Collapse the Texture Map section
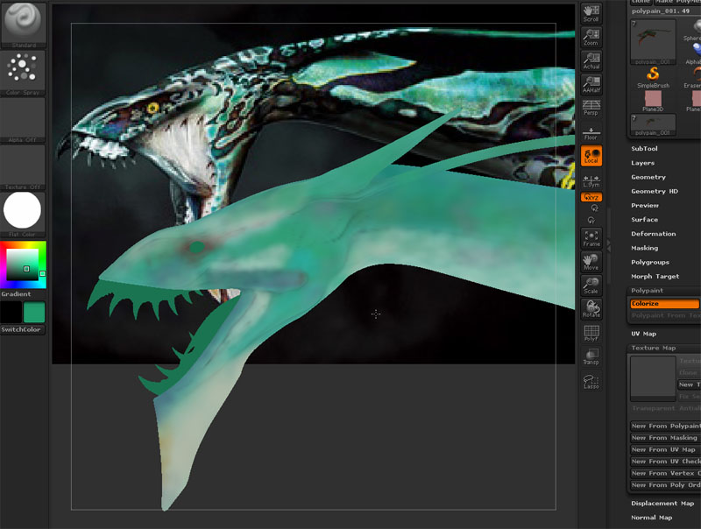The width and height of the screenshot is (701, 529). tap(653, 348)
